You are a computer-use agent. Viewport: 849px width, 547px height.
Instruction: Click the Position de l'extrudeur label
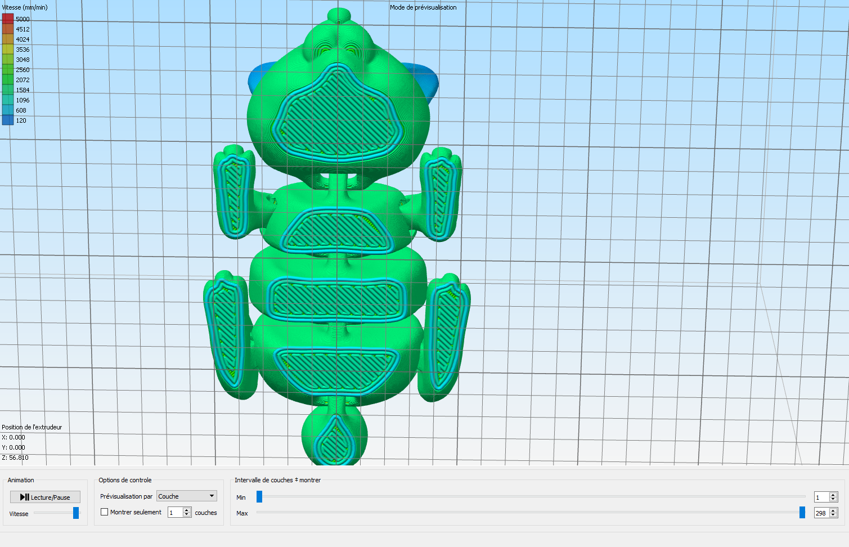(32, 427)
